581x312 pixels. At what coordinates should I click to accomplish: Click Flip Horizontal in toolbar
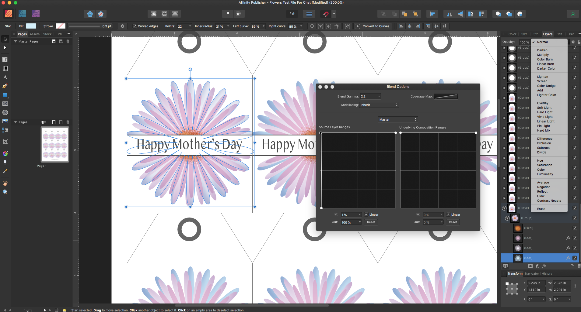click(x=450, y=14)
